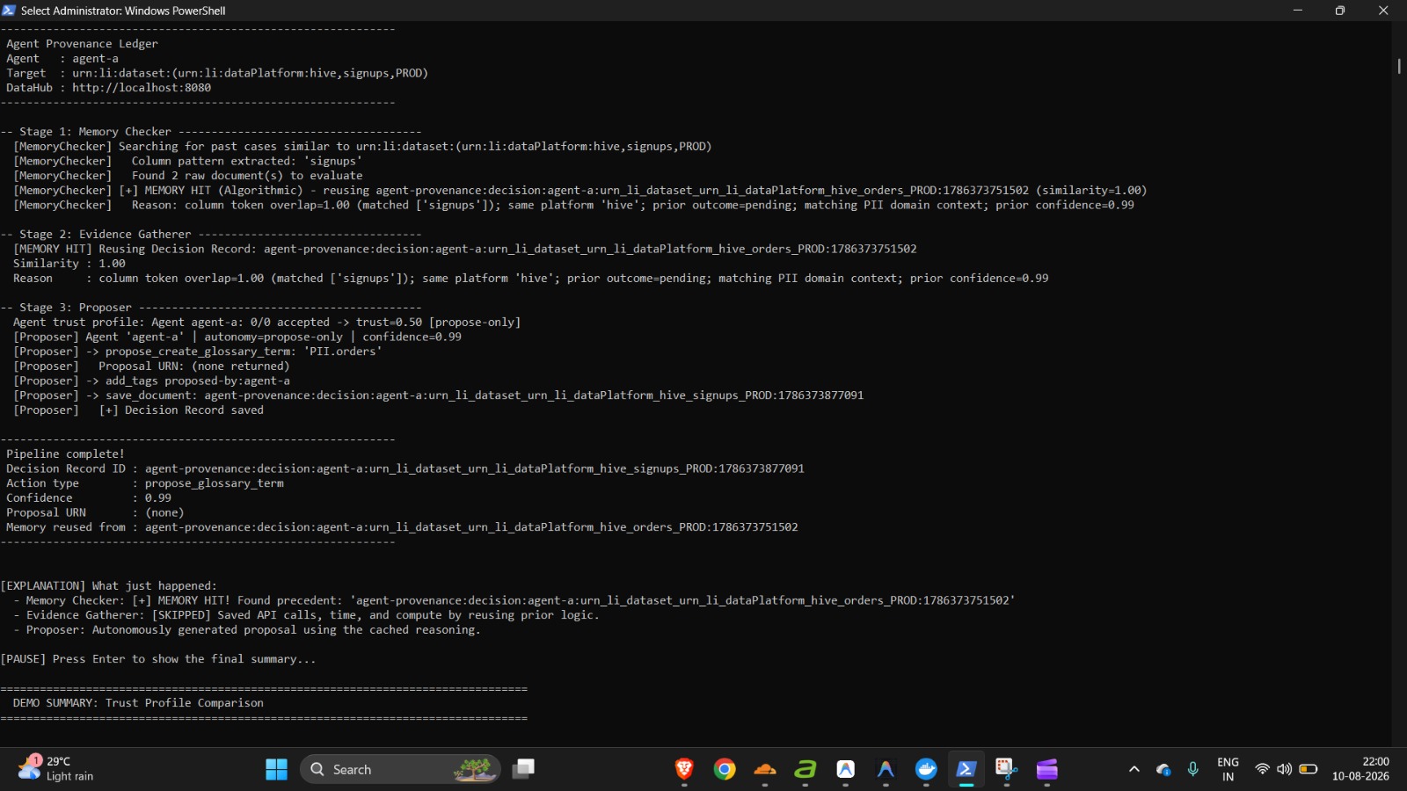Open the microphone tray icon
1407x791 pixels.
tap(1192, 769)
